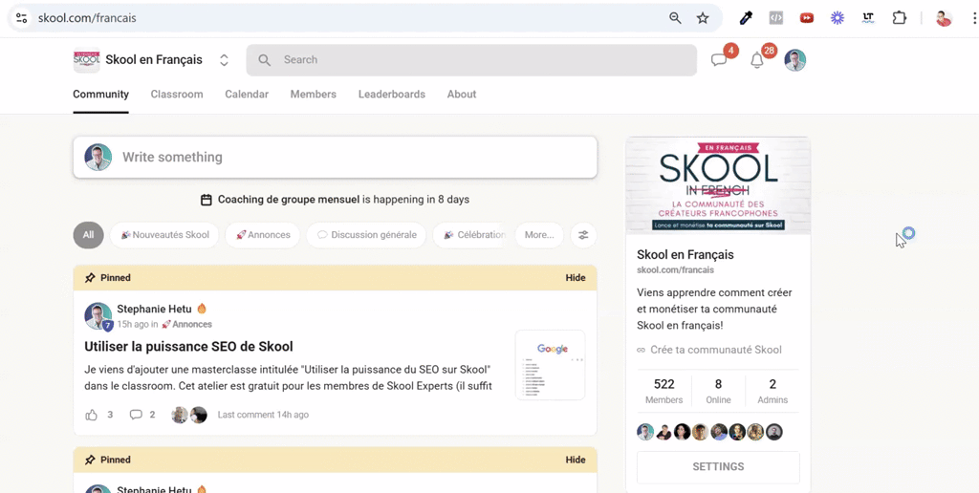Open the LT LanguageTool extension icon

(868, 18)
